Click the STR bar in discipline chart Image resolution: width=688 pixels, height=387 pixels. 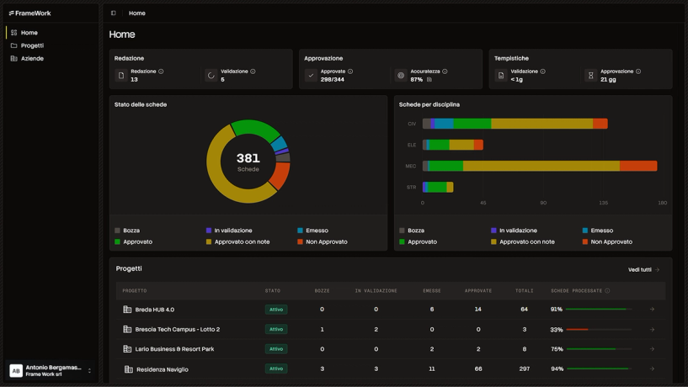438,187
